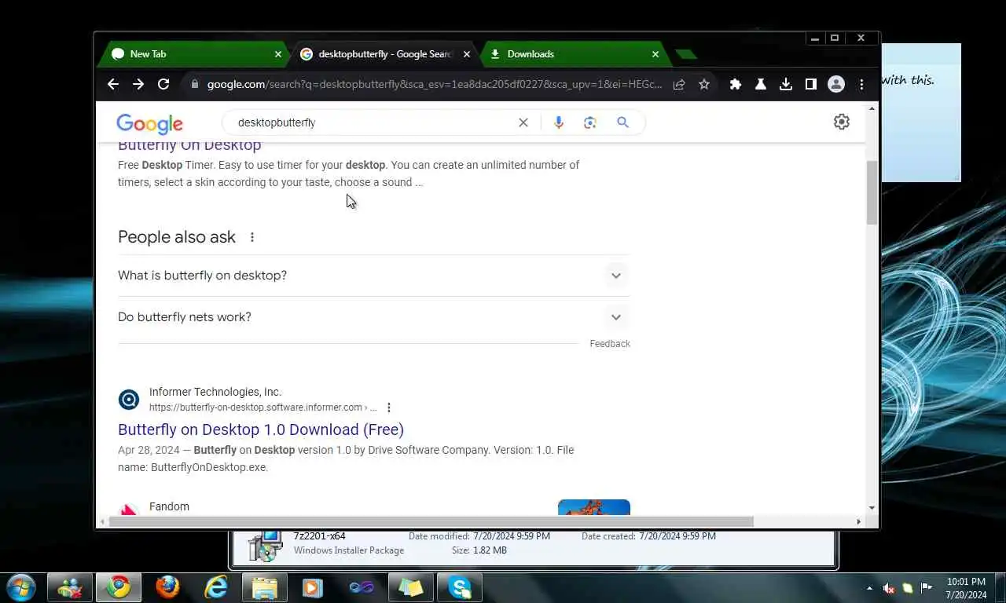Open Windows Live Messenger taskbar icon
Image resolution: width=1006 pixels, height=603 pixels.
click(69, 587)
